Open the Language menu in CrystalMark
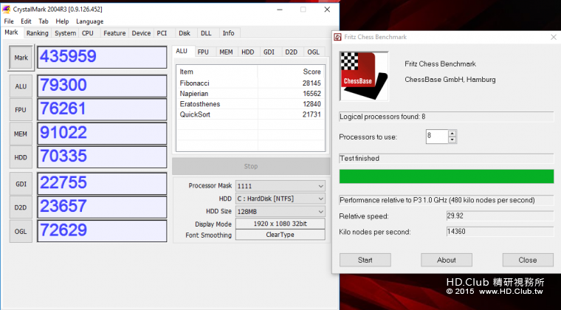The image size is (561, 310). [89, 21]
